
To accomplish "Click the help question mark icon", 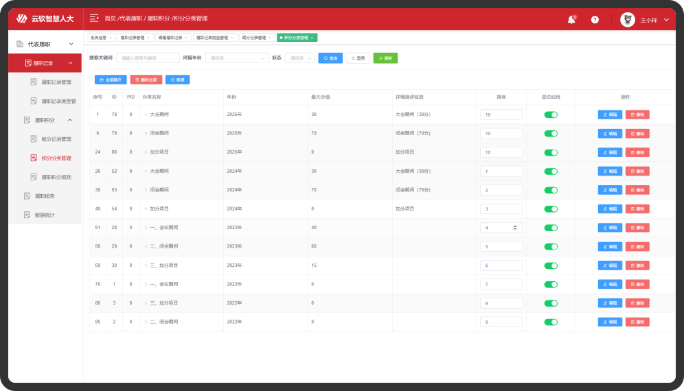I will (595, 20).
